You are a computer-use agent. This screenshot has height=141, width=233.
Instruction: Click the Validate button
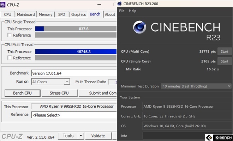point(98,136)
